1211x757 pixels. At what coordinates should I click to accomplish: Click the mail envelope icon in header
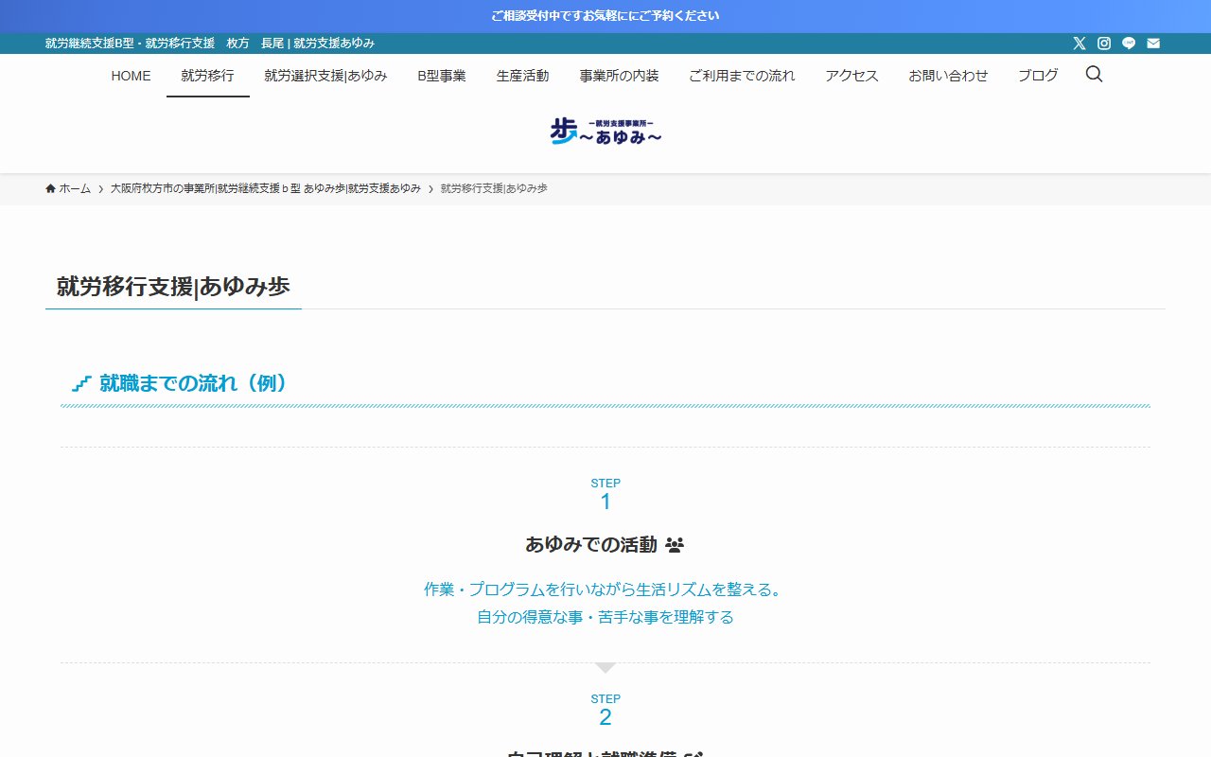point(1153,44)
